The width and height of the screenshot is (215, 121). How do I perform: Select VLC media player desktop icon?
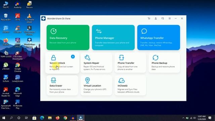29,18
